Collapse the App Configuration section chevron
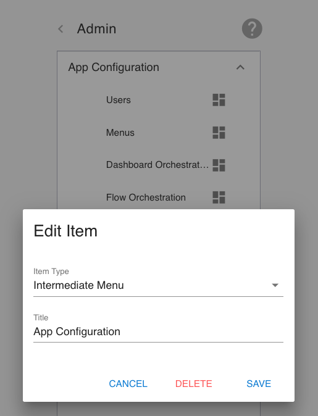Viewport: 318px width, 416px height. (x=240, y=67)
